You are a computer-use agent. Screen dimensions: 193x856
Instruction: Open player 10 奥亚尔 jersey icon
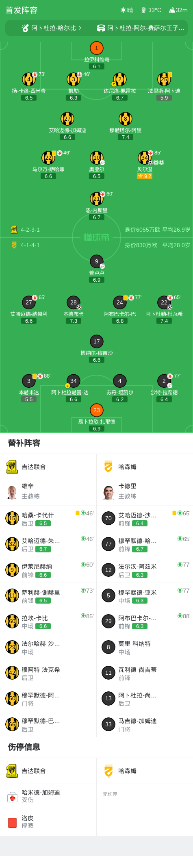(96, 158)
